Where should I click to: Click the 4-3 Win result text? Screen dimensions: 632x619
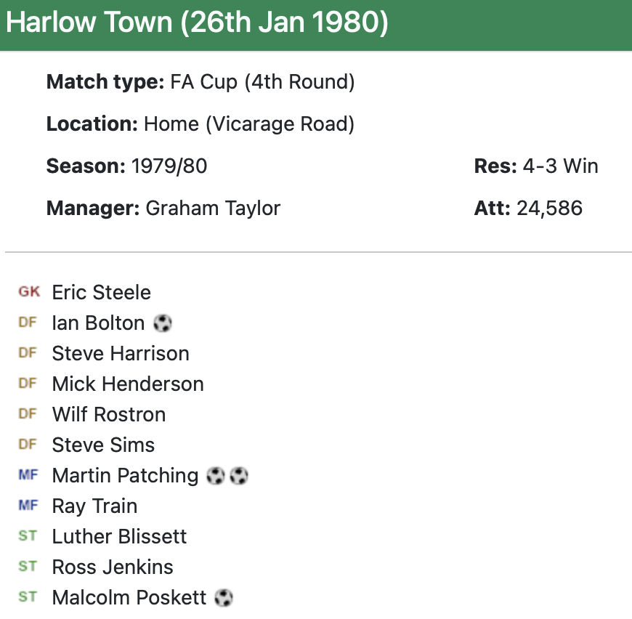point(560,166)
